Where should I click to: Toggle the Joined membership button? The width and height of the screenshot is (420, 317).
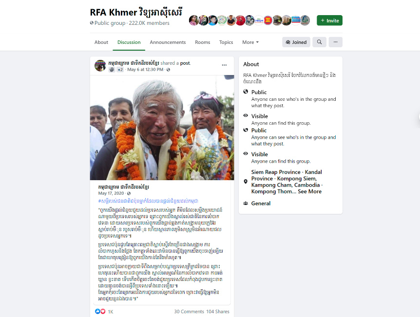[x=296, y=42]
